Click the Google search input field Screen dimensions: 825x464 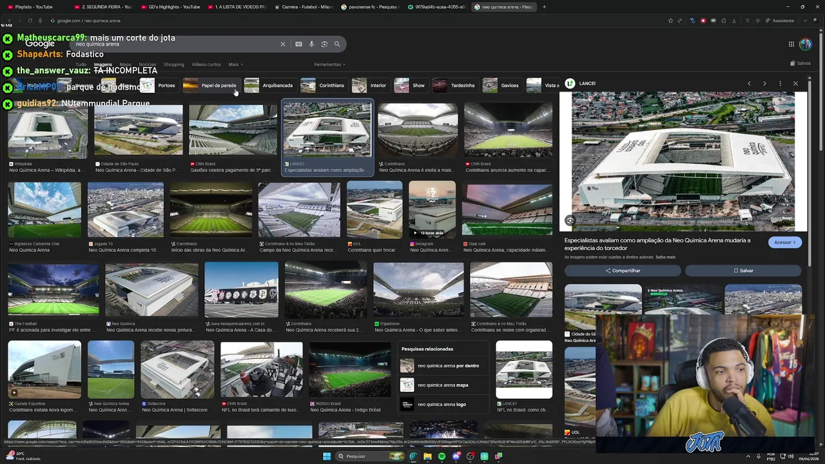pyautogui.click(x=174, y=44)
